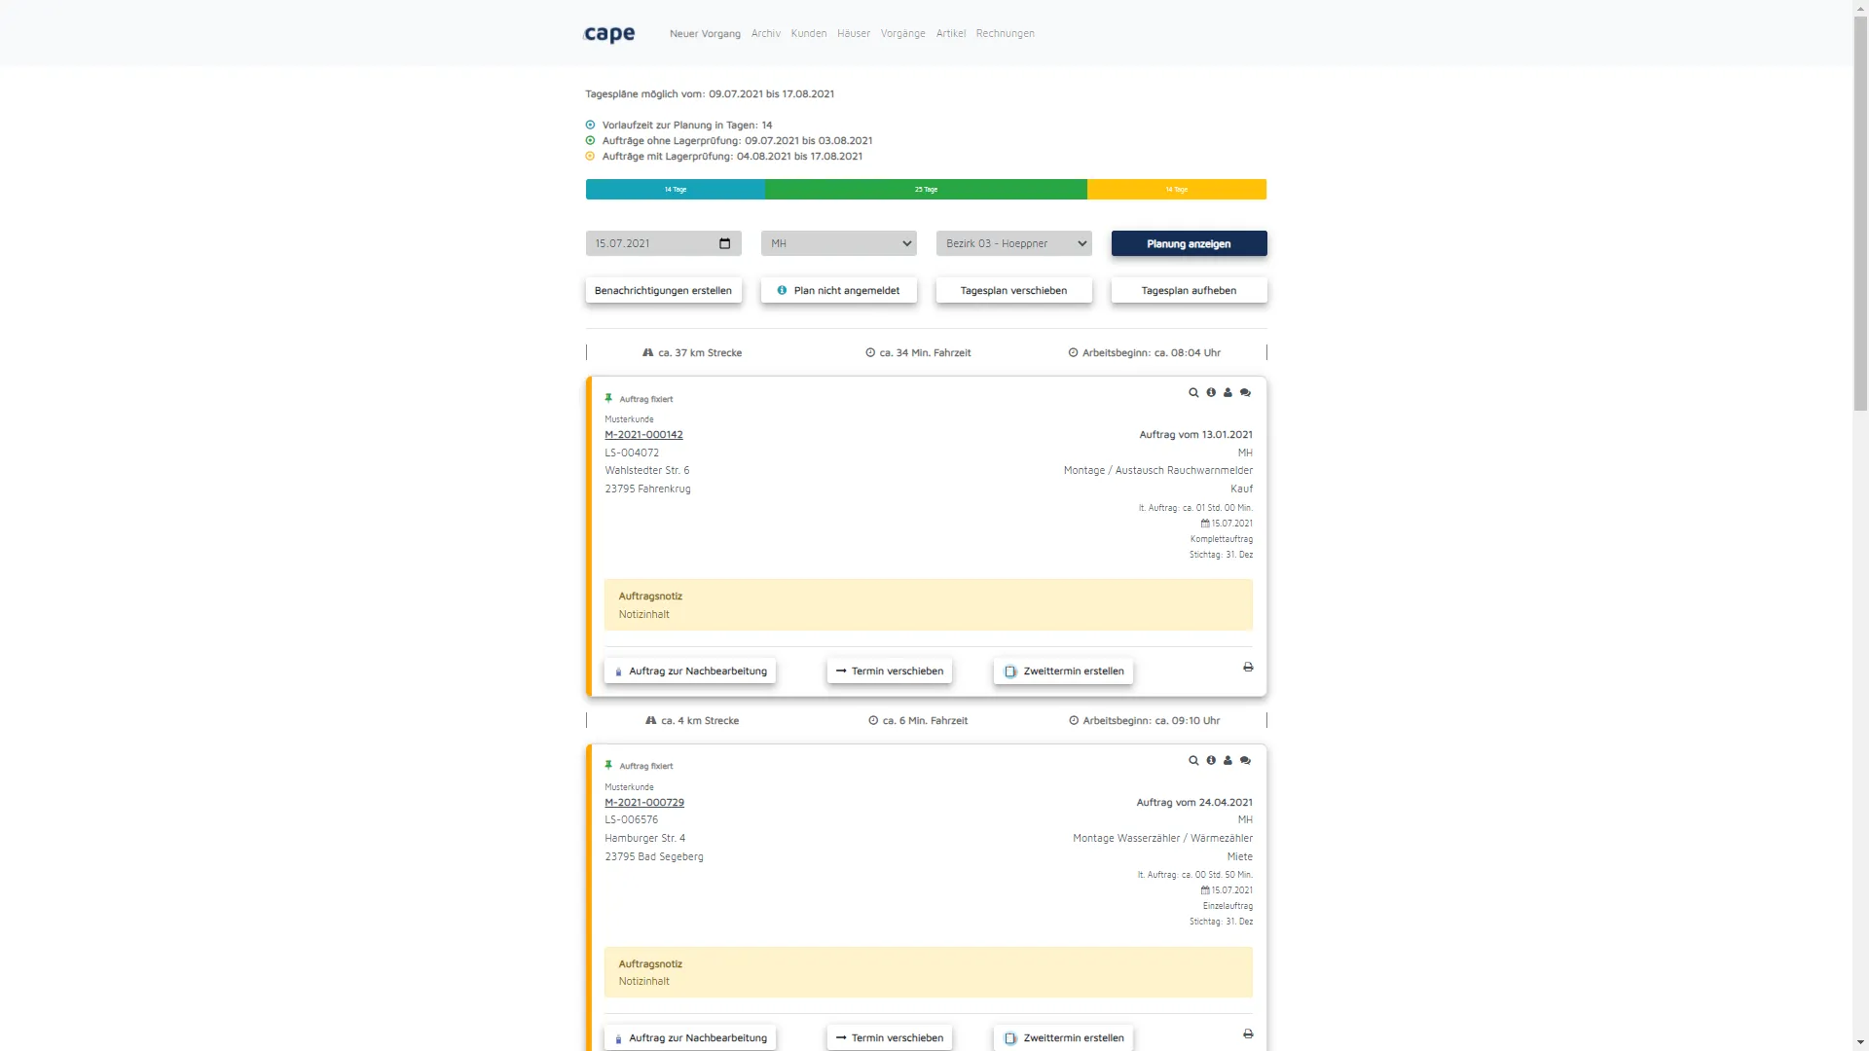Open comments icon on order M-2021-000142
The height and width of the screenshot is (1051, 1869).
(x=1245, y=393)
